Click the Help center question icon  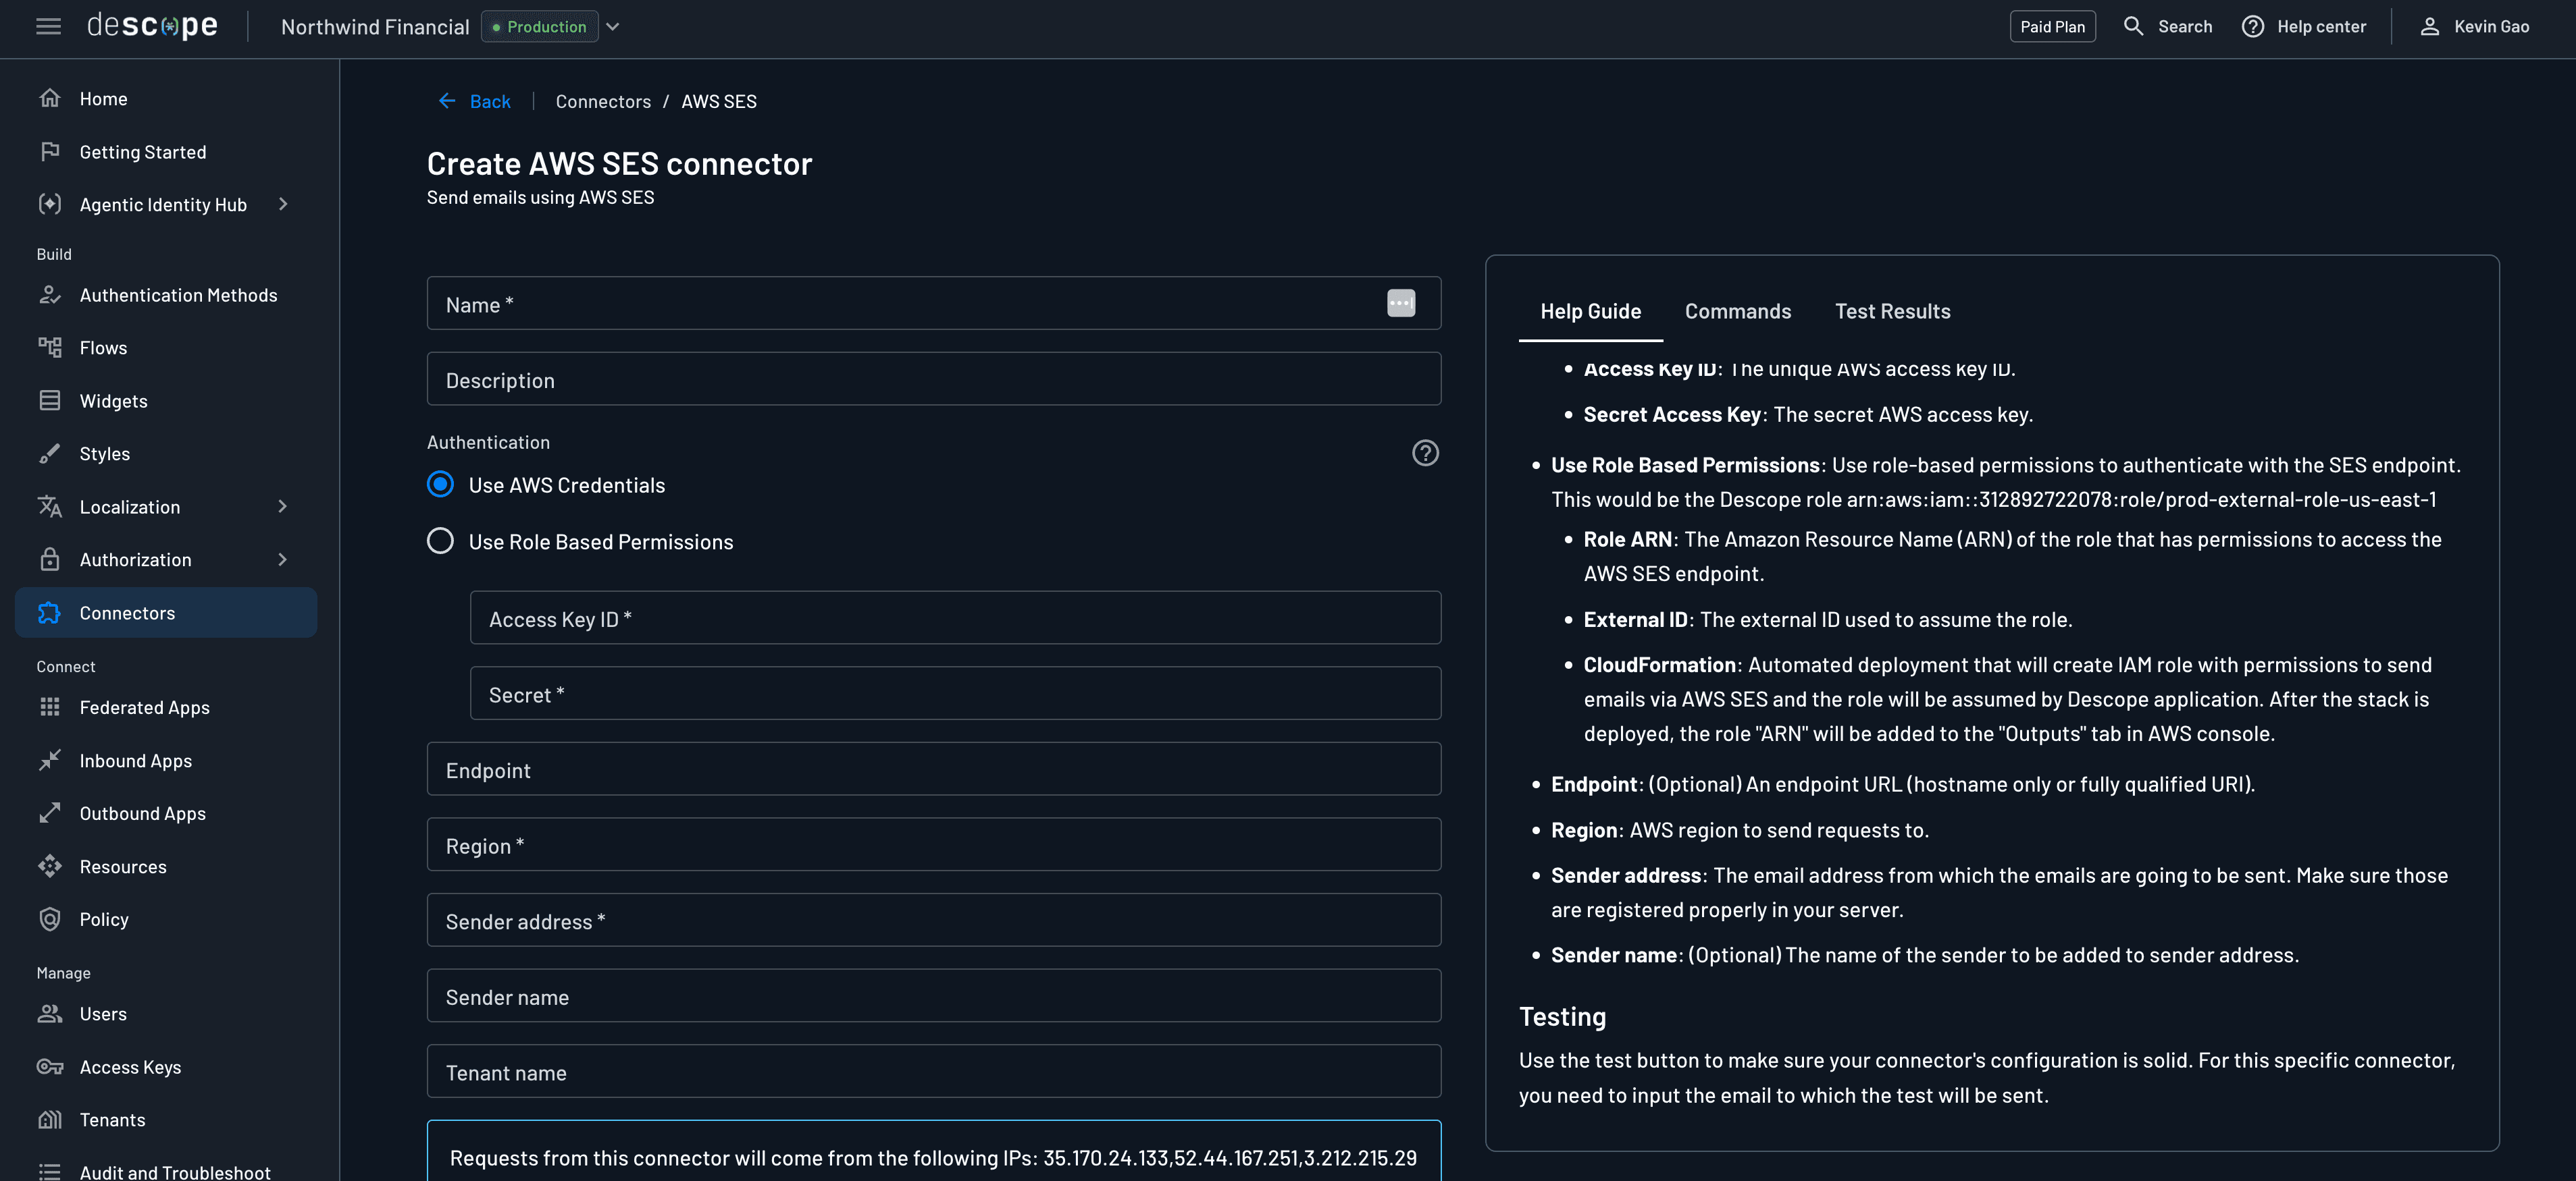click(2252, 26)
